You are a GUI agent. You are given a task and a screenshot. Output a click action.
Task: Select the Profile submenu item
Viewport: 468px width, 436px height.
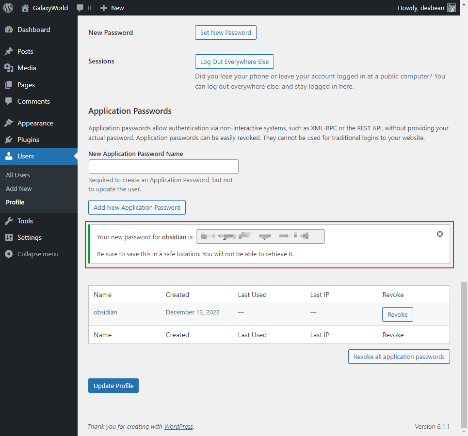click(15, 202)
